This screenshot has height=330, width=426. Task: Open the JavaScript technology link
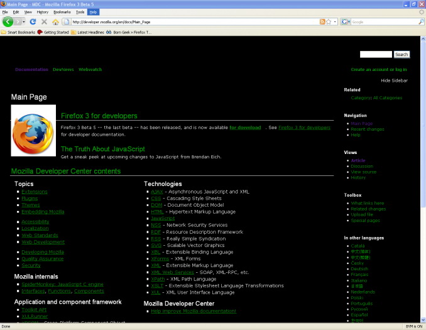tap(163, 218)
